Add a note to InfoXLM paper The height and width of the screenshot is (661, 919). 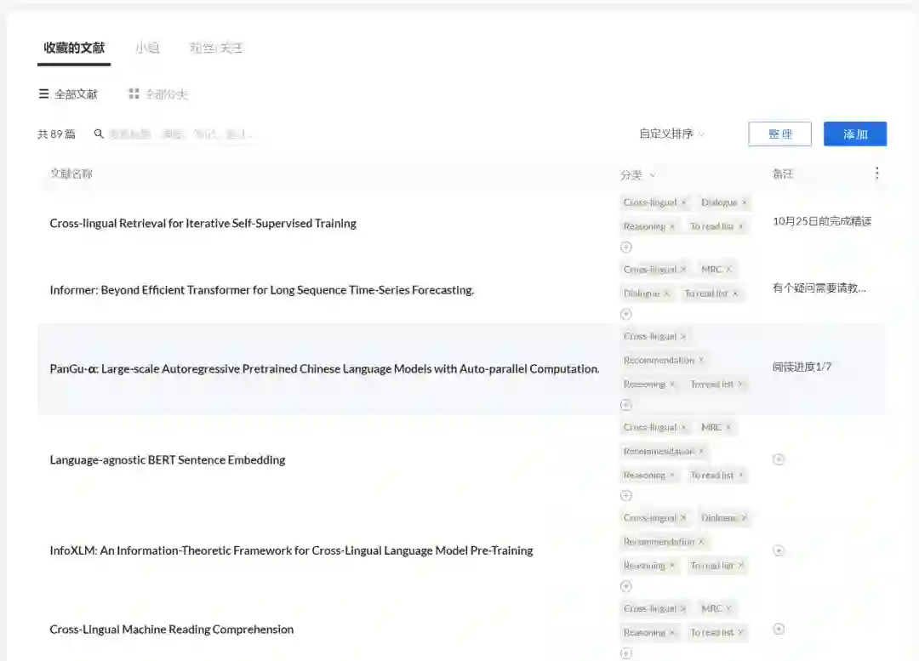(779, 550)
